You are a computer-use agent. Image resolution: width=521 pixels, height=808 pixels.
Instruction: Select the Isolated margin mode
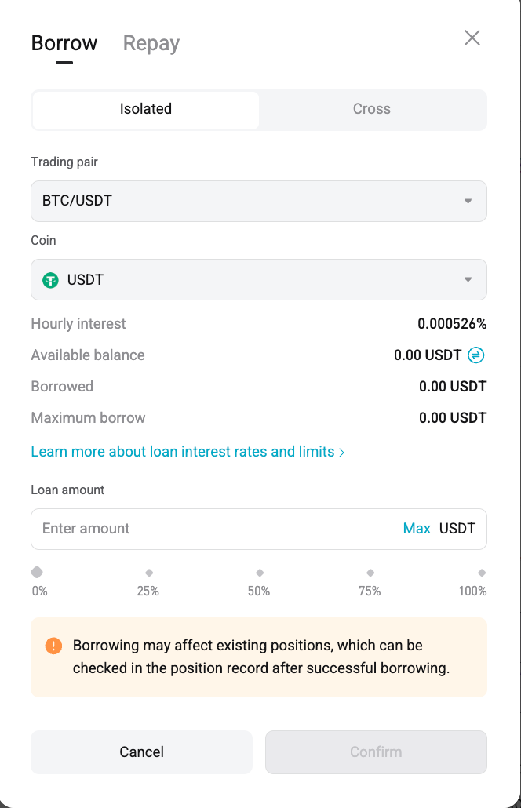coord(144,109)
